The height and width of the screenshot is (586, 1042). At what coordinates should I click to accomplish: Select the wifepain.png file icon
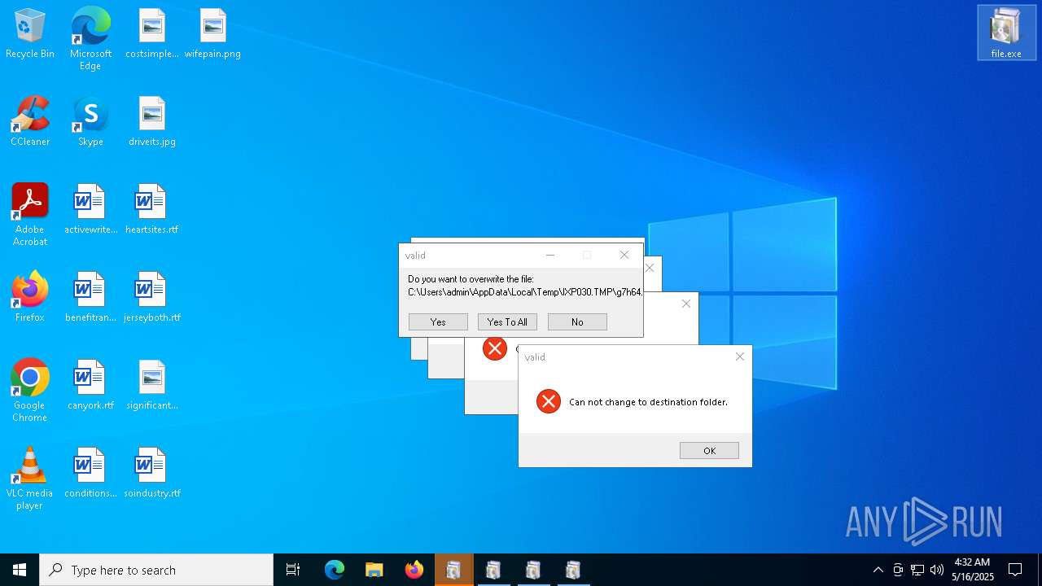(x=212, y=34)
